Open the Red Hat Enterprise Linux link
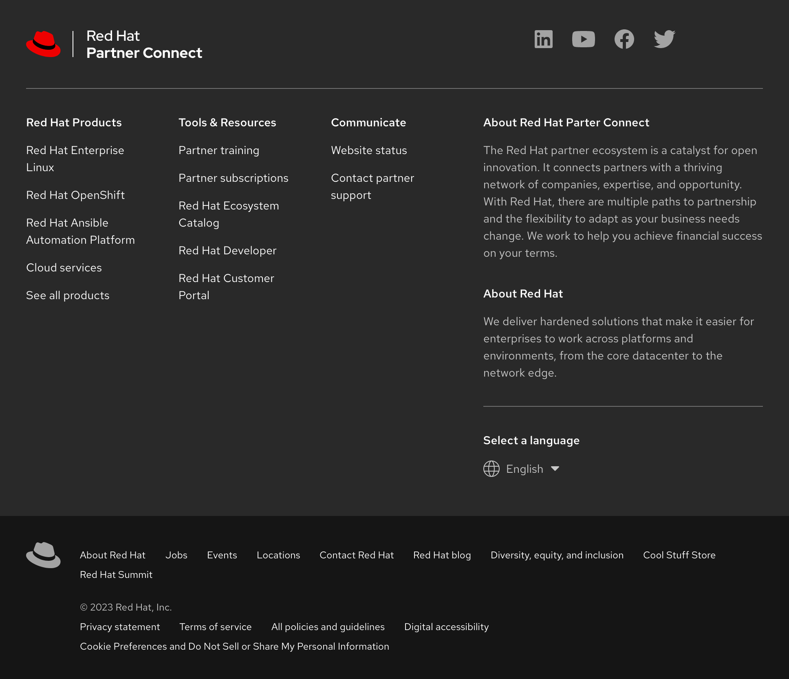Screen dimensions: 789x679 75,159
